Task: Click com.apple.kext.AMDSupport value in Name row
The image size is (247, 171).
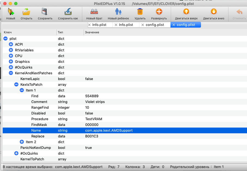Action: click(x=109, y=131)
